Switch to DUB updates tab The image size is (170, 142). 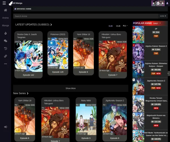point(118,26)
